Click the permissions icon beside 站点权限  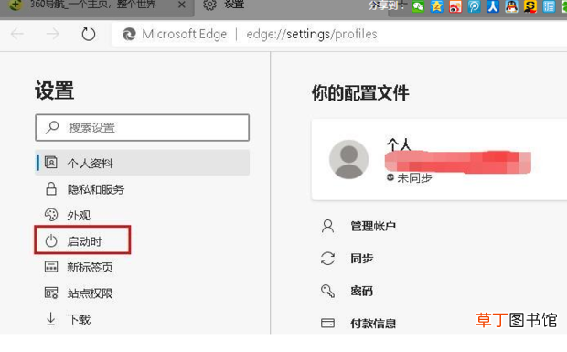tap(51, 293)
